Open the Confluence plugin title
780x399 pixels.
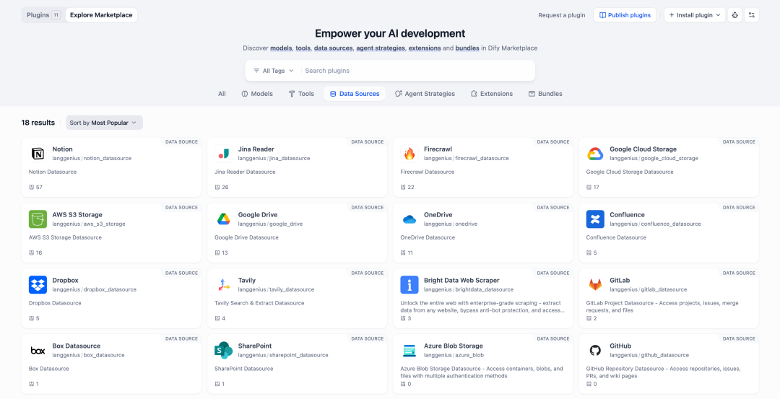click(x=627, y=215)
